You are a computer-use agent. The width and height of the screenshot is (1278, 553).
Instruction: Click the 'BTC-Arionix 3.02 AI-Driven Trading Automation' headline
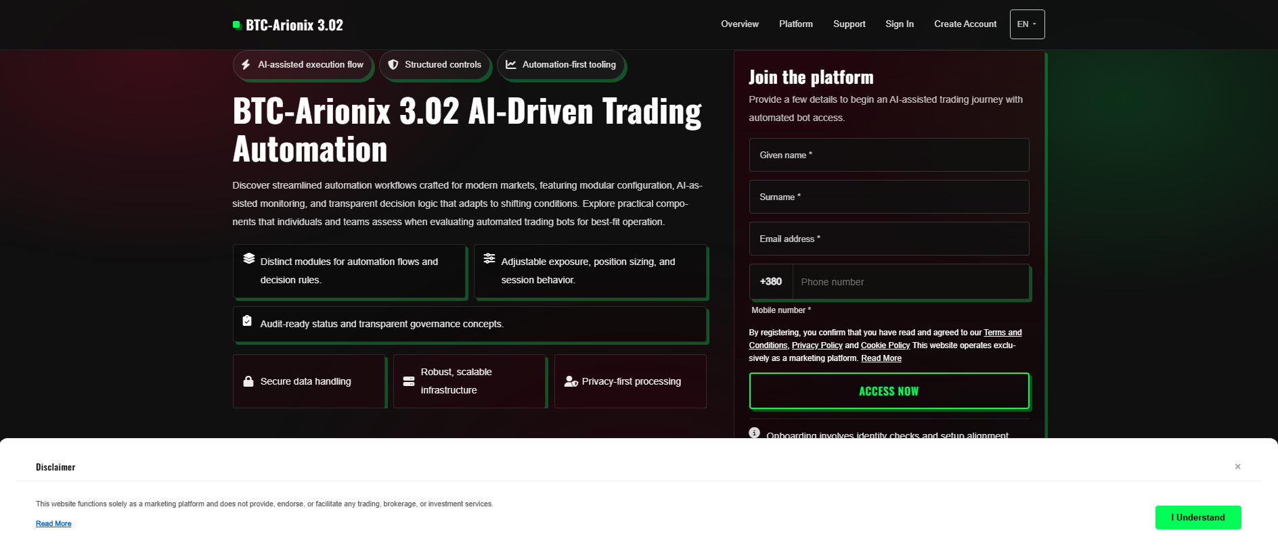(x=467, y=130)
